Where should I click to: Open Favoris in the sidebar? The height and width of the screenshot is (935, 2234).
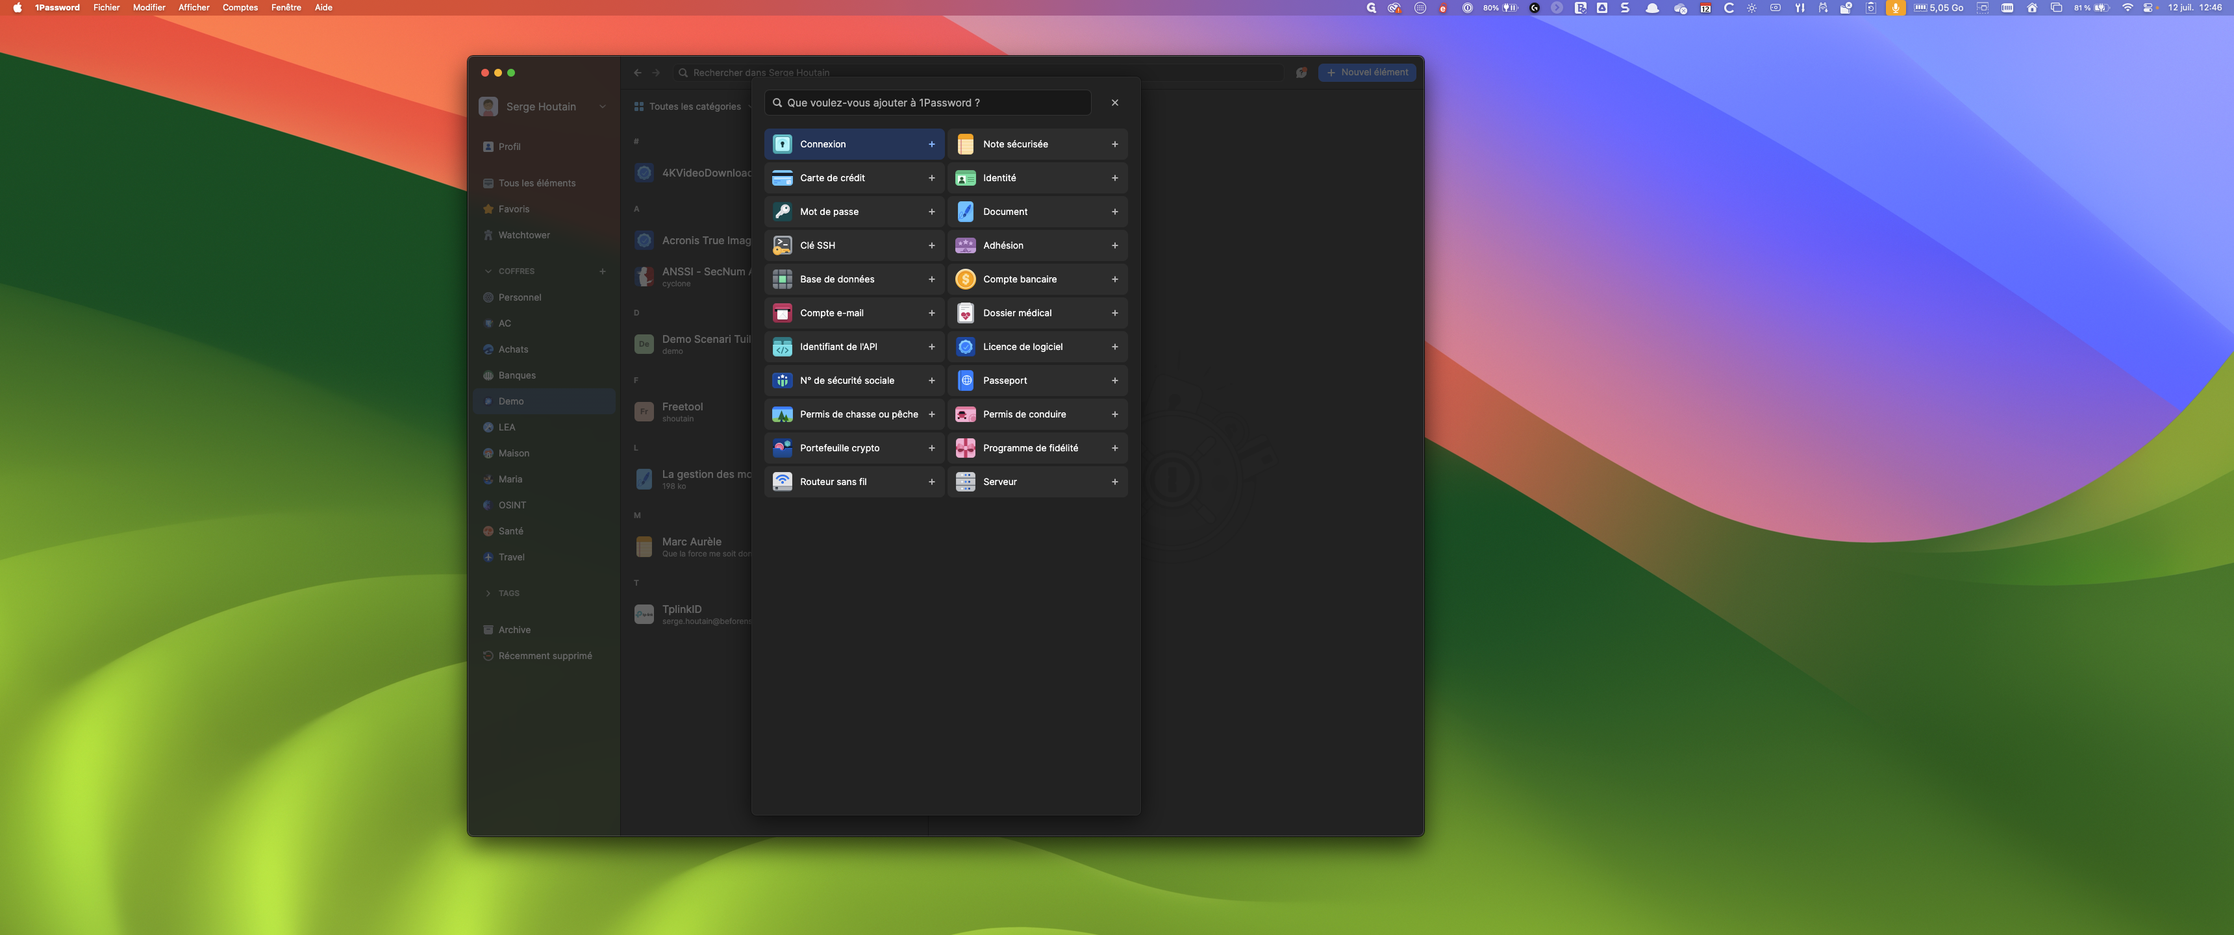[544, 209]
